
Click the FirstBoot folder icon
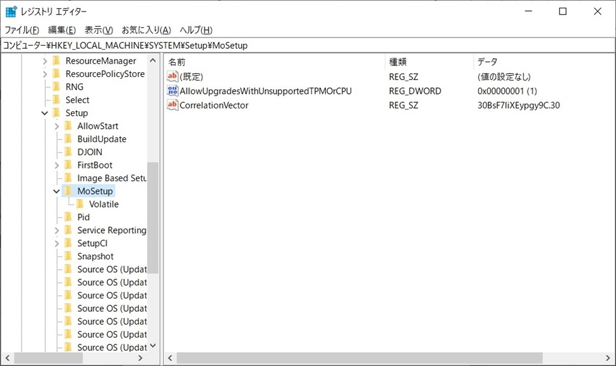pyautogui.click(x=69, y=165)
